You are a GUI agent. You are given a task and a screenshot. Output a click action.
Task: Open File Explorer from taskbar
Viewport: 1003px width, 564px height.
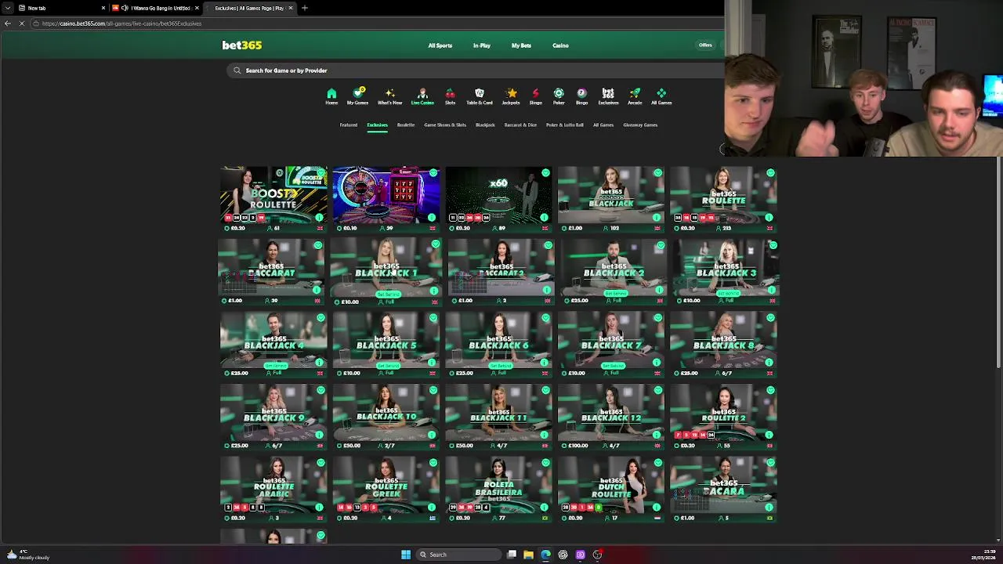pos(528,555)
